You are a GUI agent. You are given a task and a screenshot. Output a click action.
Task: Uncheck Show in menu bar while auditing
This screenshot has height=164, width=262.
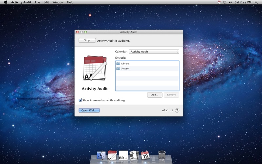point(80,100)
